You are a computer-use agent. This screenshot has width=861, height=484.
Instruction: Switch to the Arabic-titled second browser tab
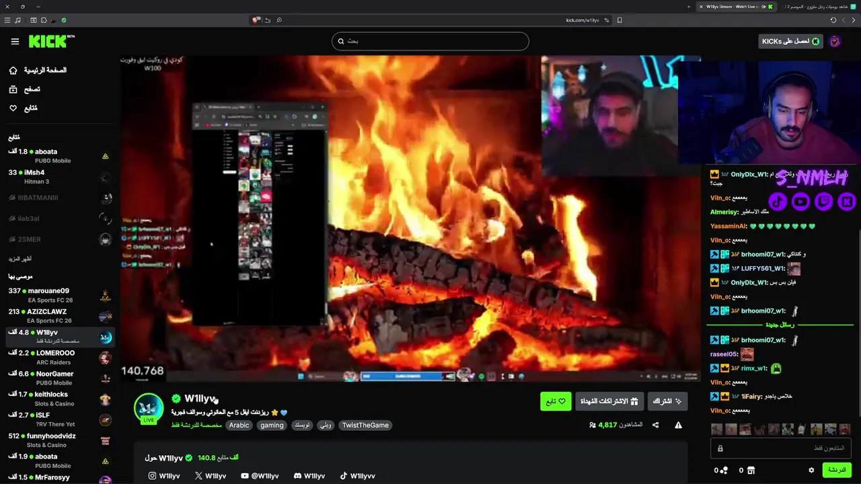[819, 6]
